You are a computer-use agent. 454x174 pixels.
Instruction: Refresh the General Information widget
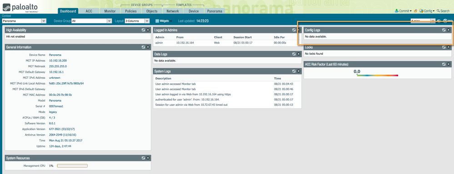(143, 47)
